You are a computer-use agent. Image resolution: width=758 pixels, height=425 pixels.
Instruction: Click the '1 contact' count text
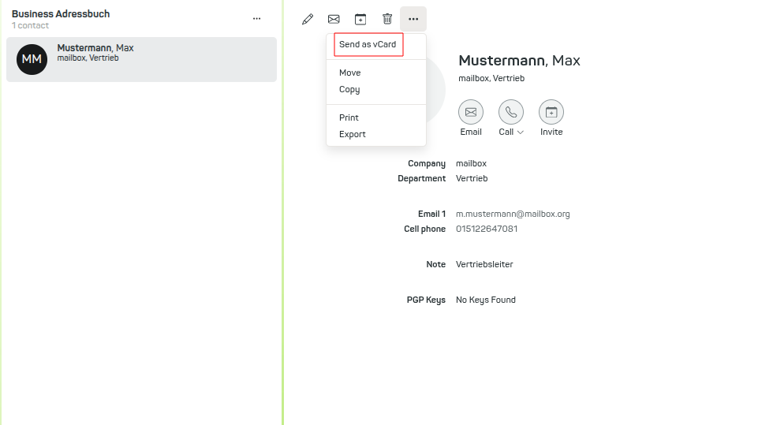[31, 25]
